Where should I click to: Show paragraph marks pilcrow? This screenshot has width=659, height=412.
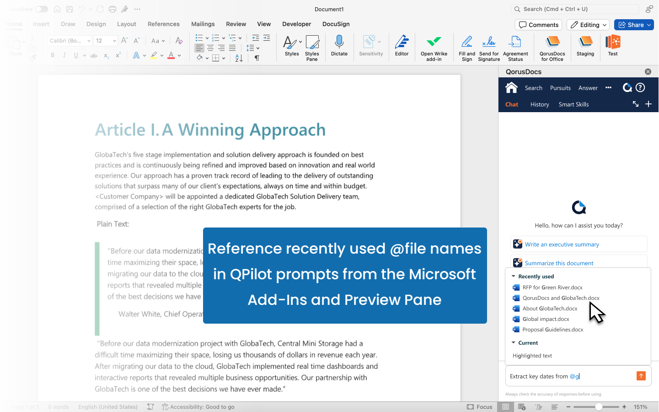(257, 58)
